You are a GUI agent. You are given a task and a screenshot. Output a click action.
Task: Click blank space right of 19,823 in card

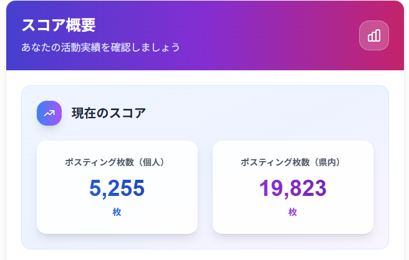[350, 188]
